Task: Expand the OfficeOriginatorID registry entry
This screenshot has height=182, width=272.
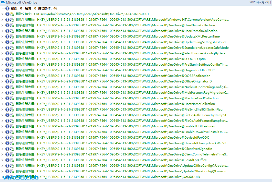Action: pyautogui.click(x=2, y=81)
